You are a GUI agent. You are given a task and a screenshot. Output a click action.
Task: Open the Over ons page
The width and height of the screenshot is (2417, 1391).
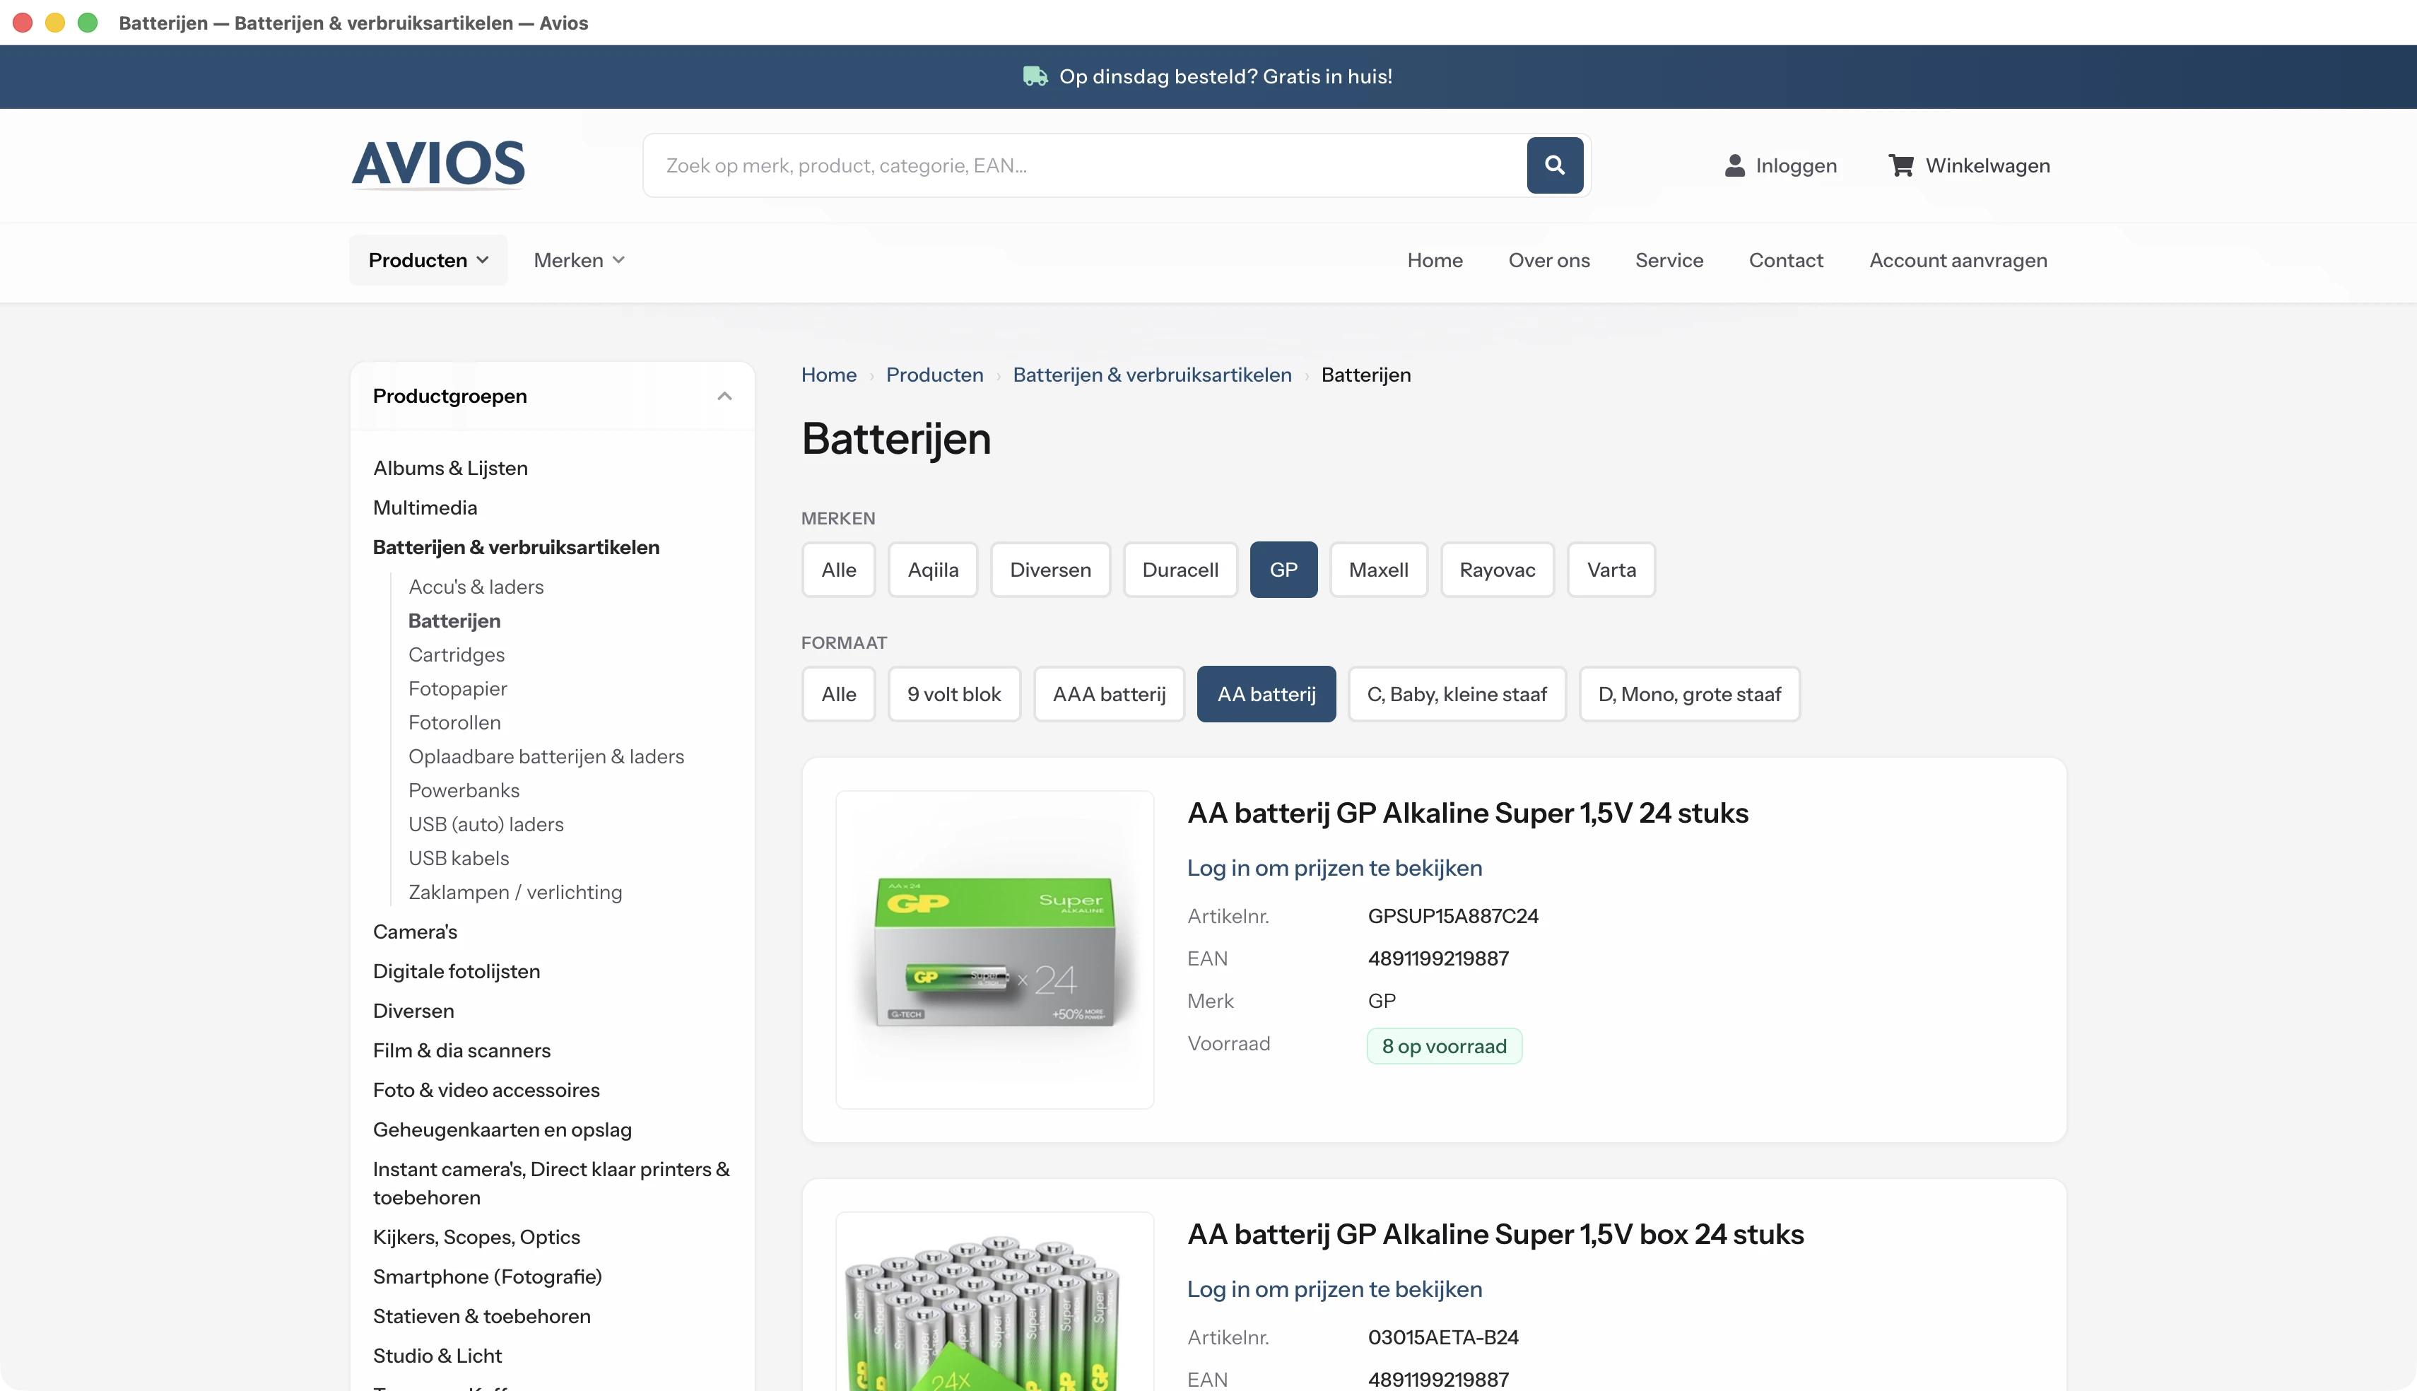point(1549,260)
